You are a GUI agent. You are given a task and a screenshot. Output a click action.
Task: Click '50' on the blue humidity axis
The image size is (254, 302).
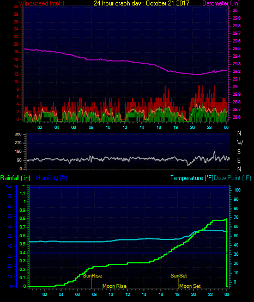[10, 236]
